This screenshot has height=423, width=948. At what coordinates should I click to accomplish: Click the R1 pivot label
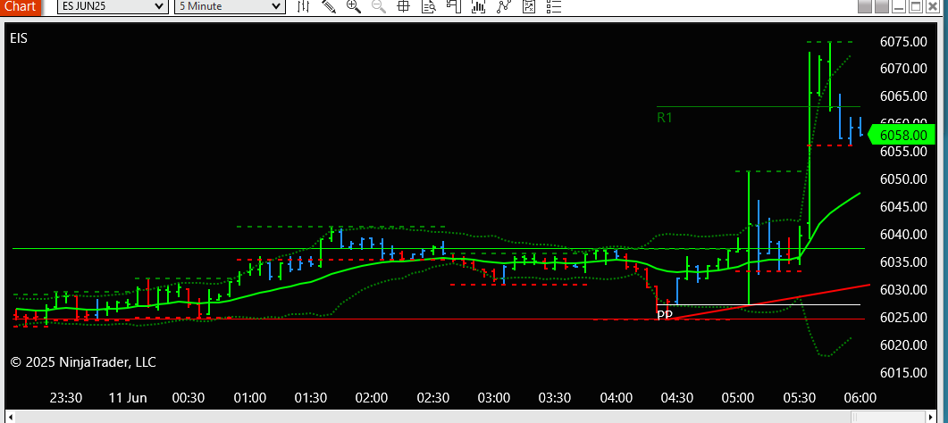tap(665, 118)
